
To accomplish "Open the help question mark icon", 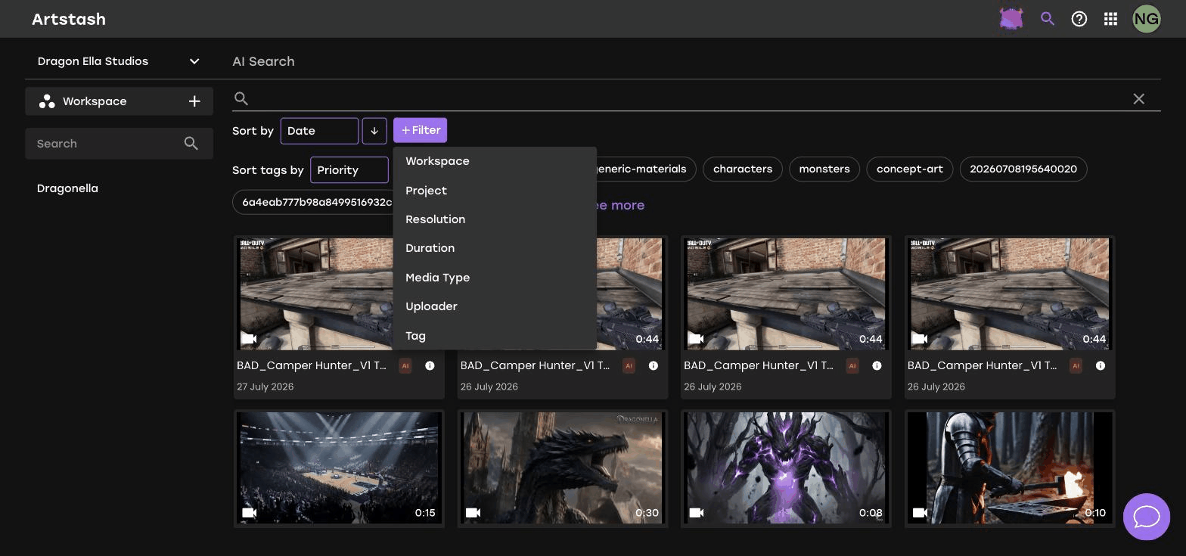I will point(1079,19).
